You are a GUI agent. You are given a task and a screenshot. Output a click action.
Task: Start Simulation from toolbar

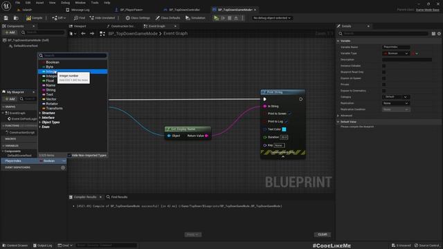195,18
